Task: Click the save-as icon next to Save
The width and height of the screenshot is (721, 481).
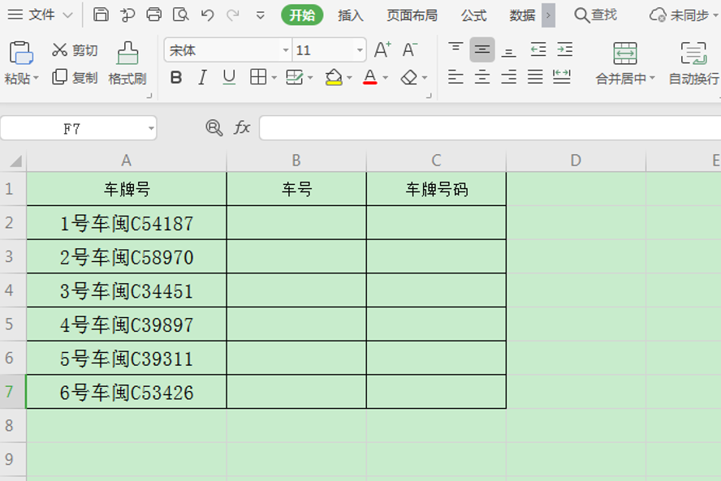Action: [x=127, y=15]
